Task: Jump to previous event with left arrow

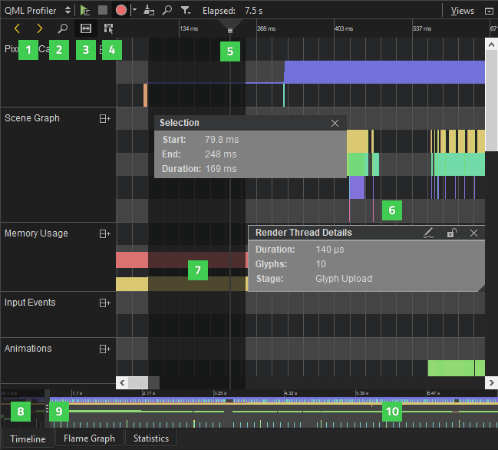Action: coord(17,28)
